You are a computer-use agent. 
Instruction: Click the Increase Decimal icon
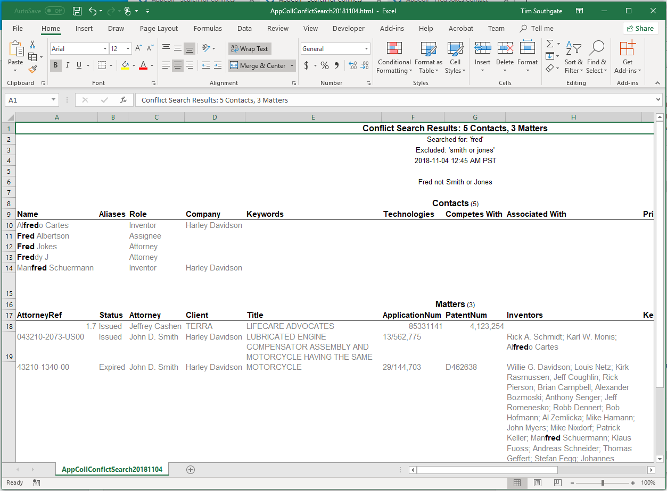click(x=351, y=65)
